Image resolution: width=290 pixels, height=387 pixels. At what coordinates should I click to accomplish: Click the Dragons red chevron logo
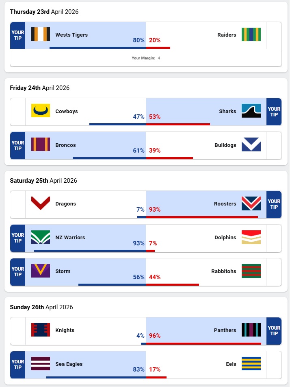(41, 203)
